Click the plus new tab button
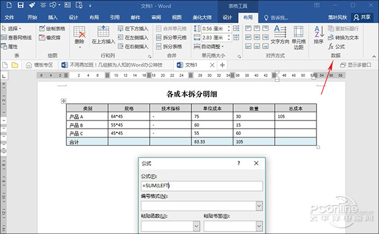The image size is (379, 234). pyautogui.click(x=222, y=65)
